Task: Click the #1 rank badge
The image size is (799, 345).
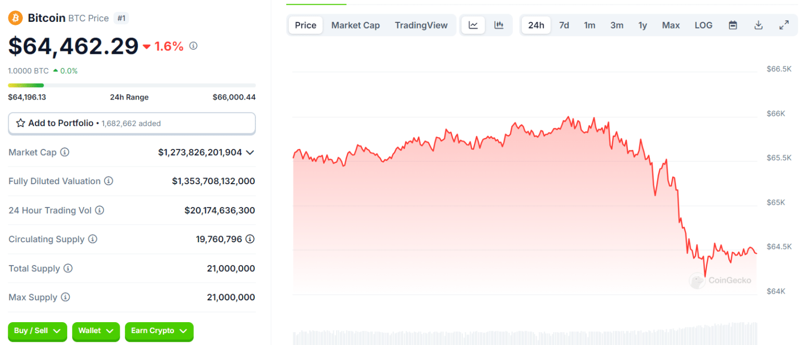Action: click(122, 18)
